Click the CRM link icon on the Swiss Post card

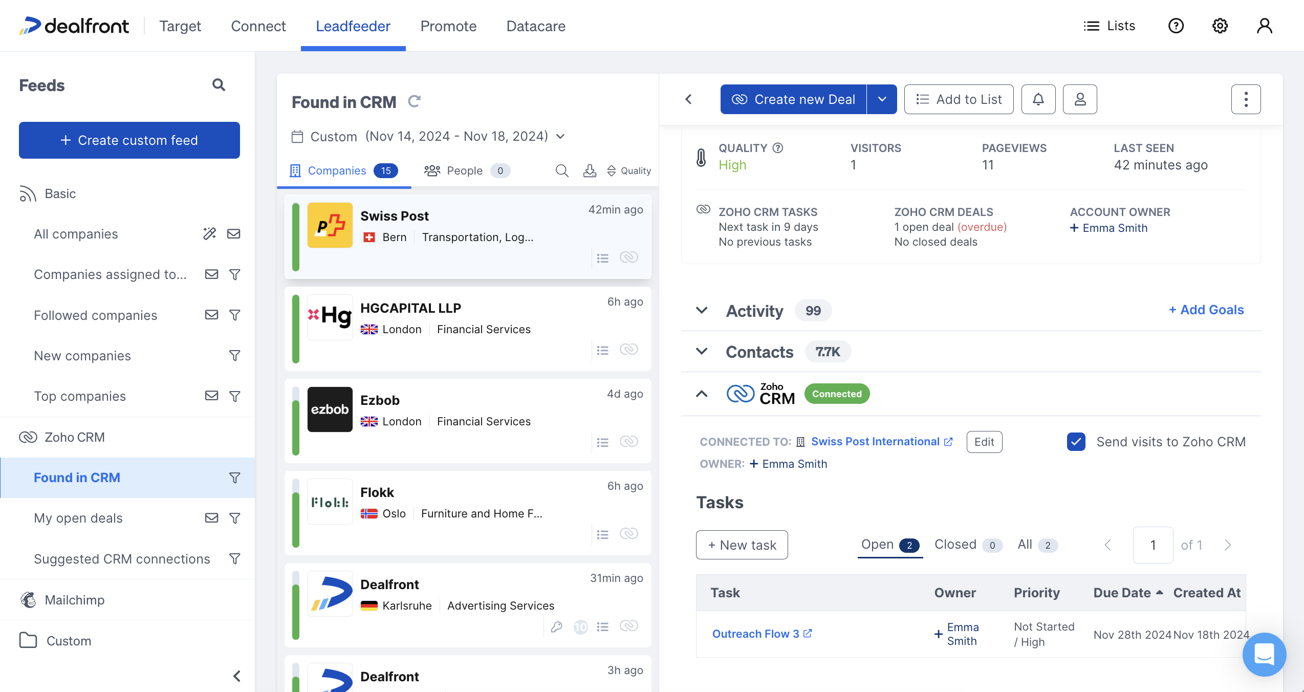(x=629, y=257)
